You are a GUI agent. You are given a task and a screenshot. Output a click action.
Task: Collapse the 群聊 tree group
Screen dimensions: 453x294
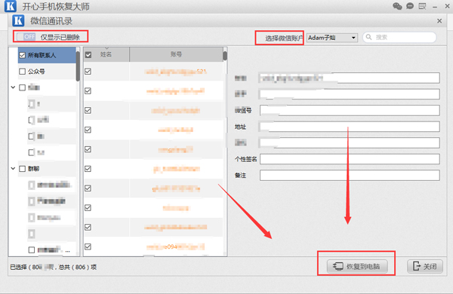[x=13, y=168]
